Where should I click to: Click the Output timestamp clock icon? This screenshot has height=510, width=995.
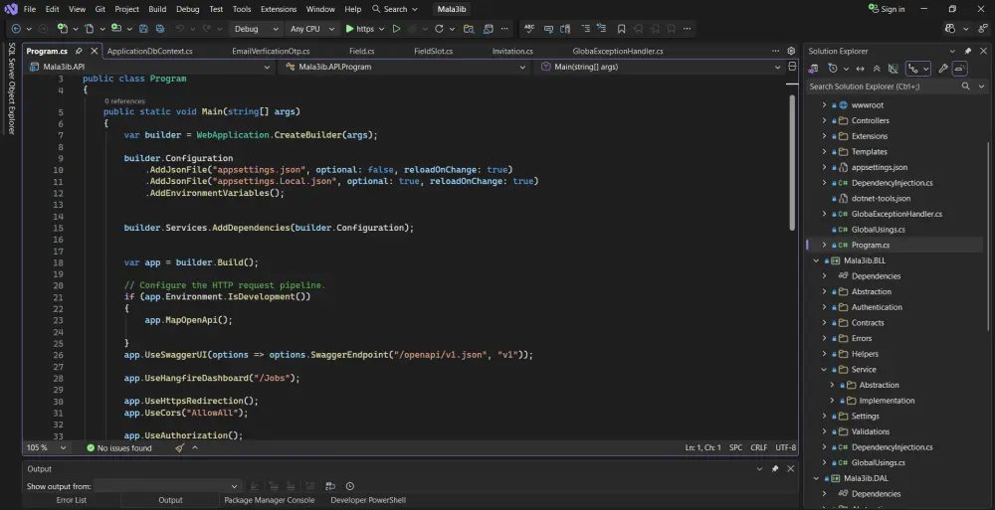(x=349, y=486)
